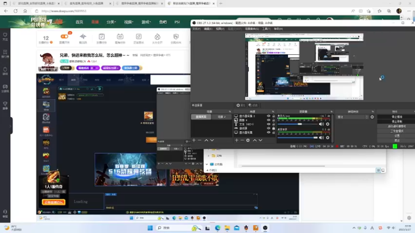Switch to 场景 2 in Scenes list
415x233 pixels.
click(222, 117)
